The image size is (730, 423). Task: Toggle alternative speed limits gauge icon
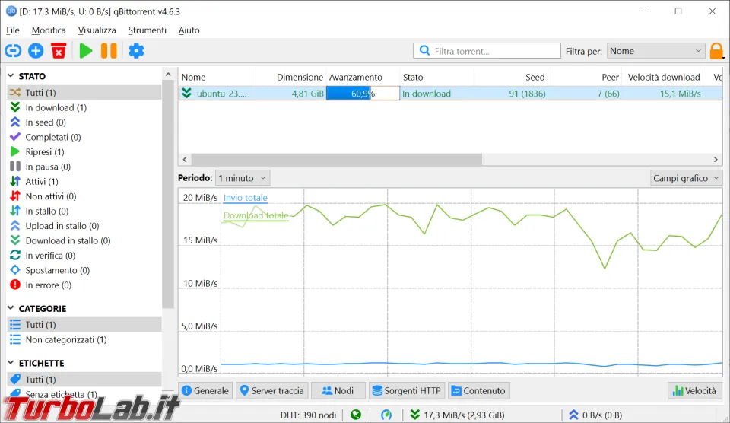coord(386,415)
